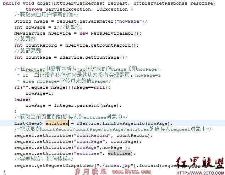Click the www.Syue.com watermark link
The image size is (225, 175).
tap(132, 171)
